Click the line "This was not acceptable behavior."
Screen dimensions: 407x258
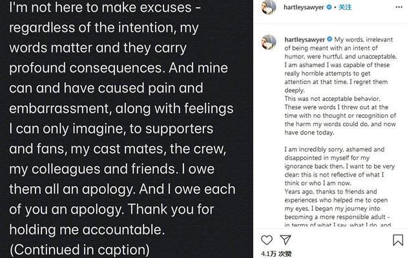(332, 99)
